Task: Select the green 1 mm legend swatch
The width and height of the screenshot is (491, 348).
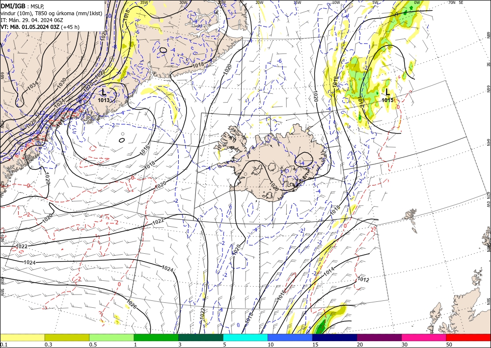Action: (x=156, y=337)
